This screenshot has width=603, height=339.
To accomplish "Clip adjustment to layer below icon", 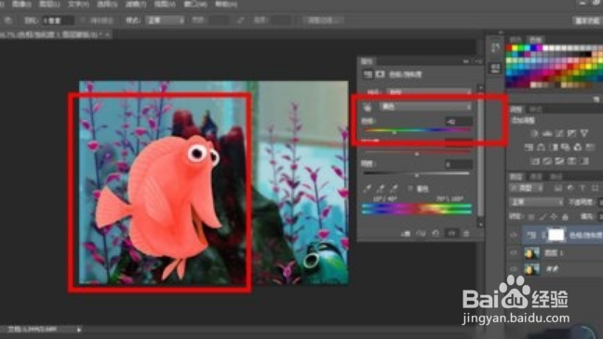I will tap(406, 233).
